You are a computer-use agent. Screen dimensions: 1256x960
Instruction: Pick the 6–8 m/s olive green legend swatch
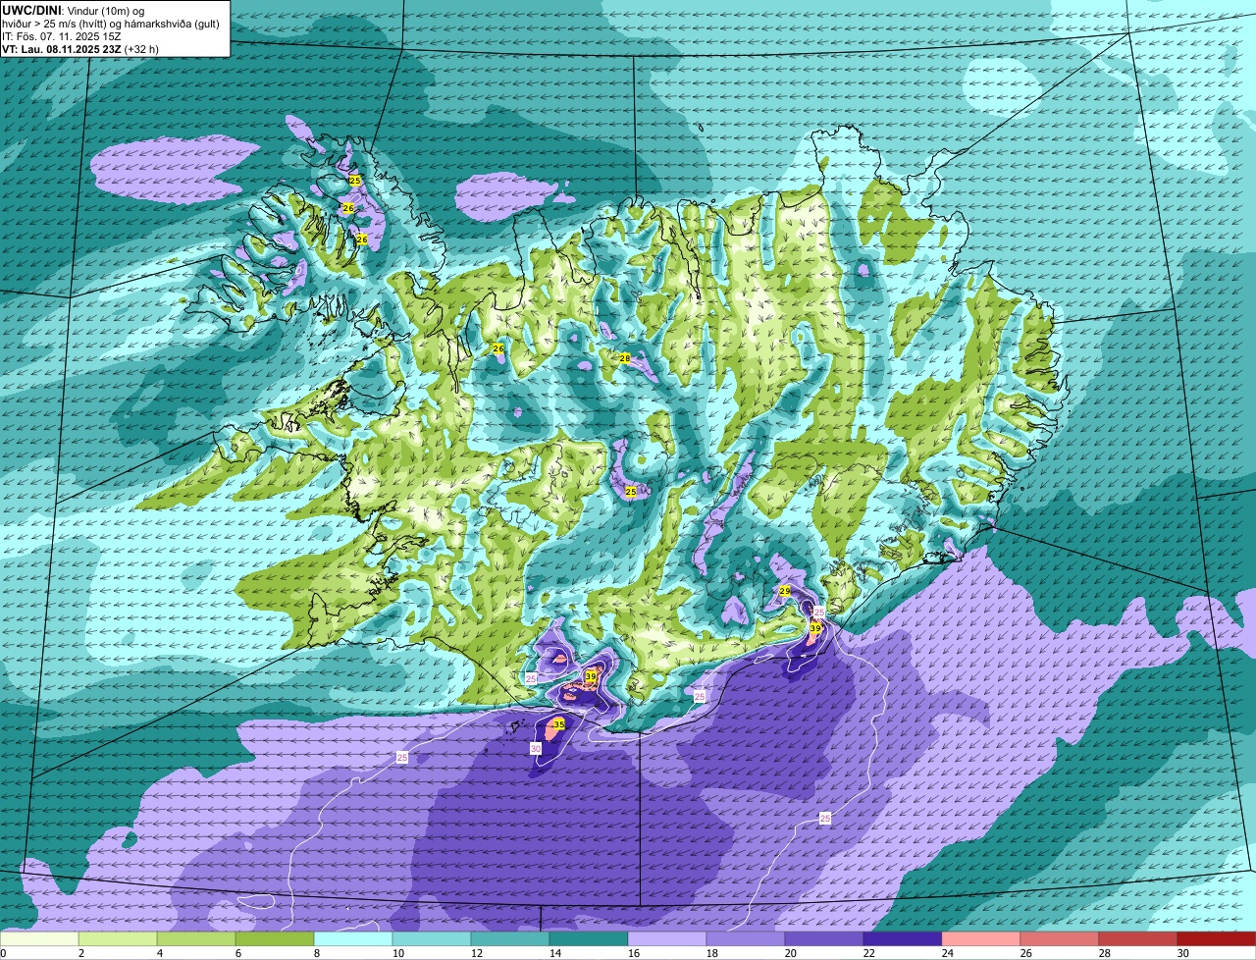(x=275, y=939)
